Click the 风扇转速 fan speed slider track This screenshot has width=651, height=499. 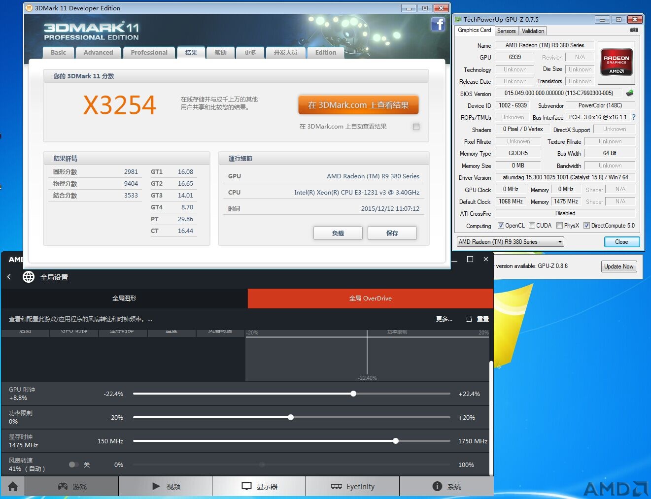pos(292,465)
